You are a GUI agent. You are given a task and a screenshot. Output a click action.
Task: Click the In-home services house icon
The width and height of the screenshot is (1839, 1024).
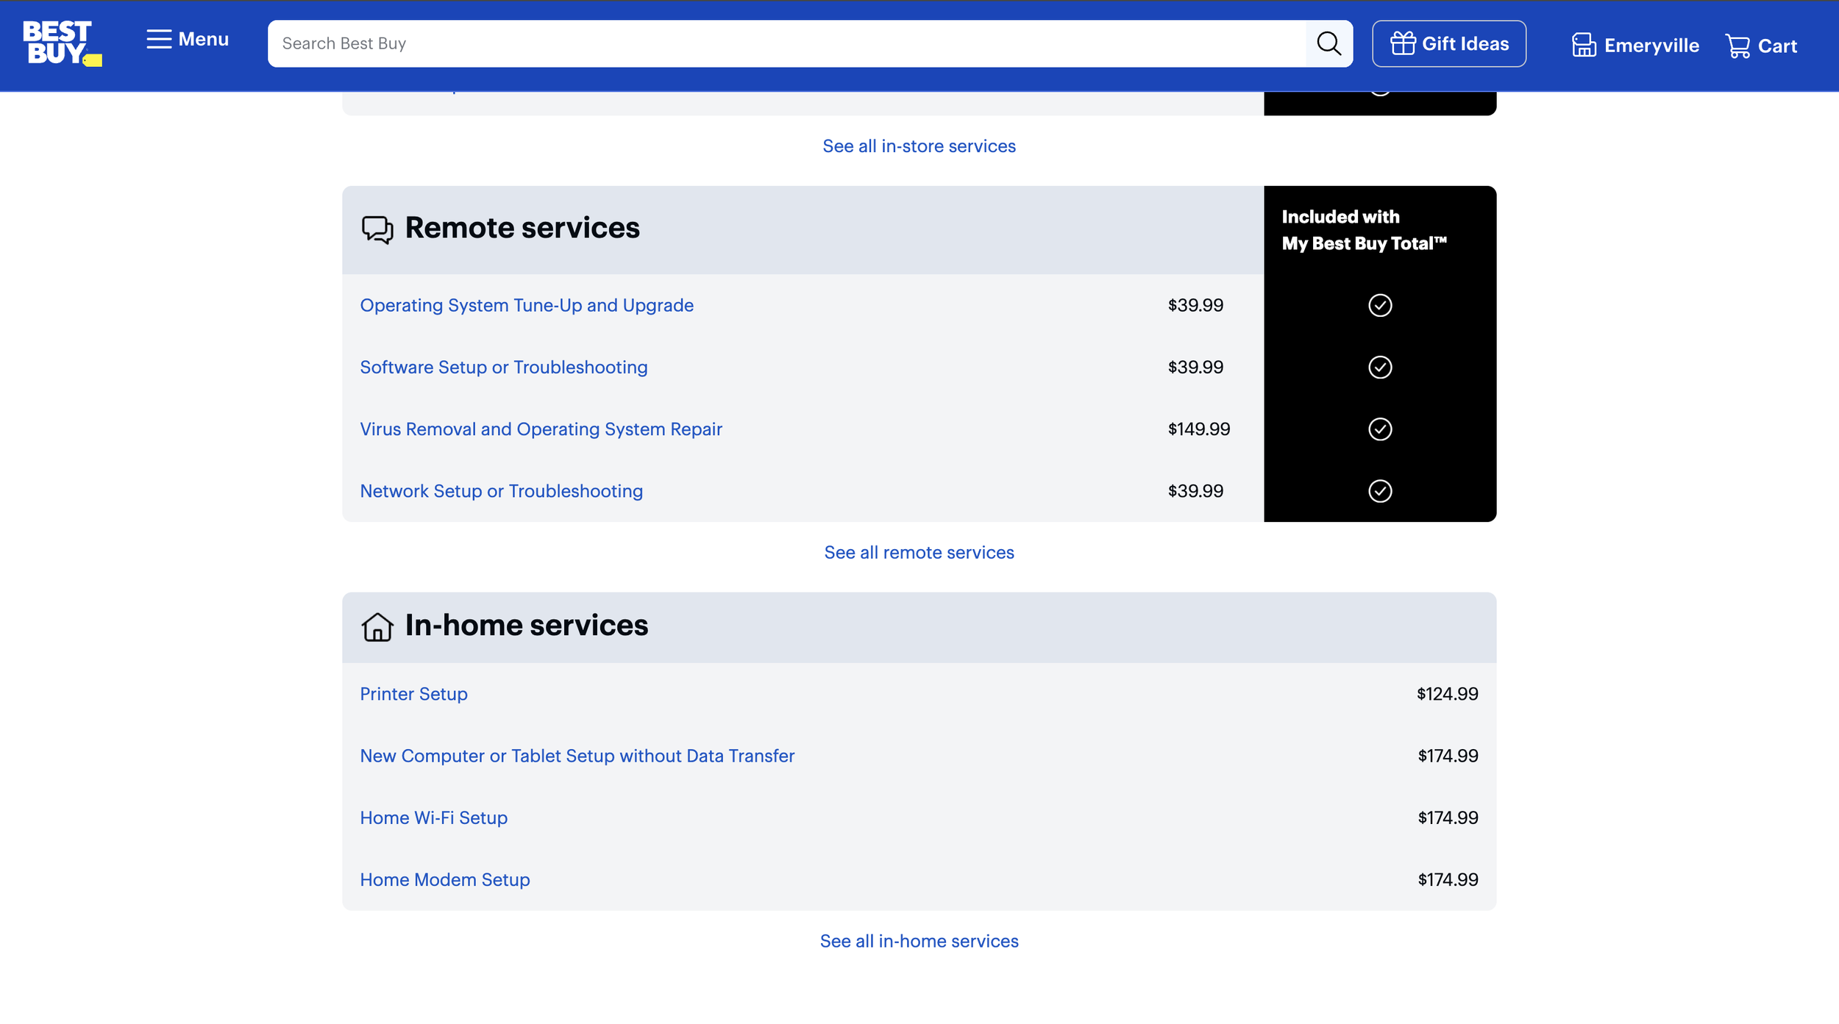pos(377,627)
